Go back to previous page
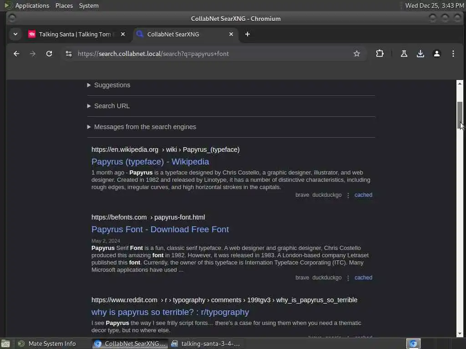The height and width of the screenshot is (349, 466). tap(16, 54)
